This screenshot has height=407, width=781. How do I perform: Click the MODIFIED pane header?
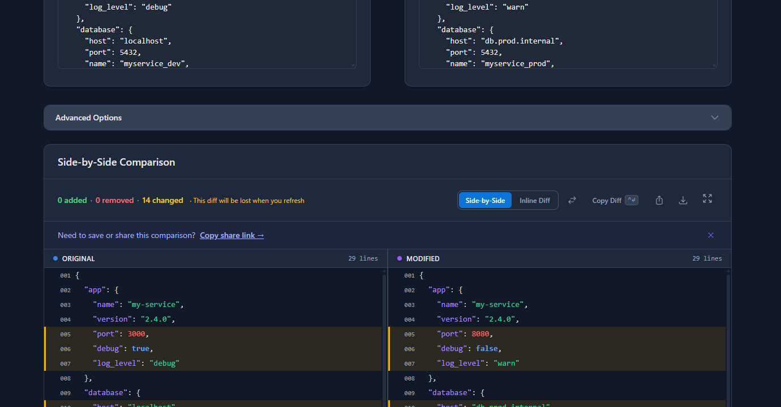pyautogui.click(x=422, y=258)
